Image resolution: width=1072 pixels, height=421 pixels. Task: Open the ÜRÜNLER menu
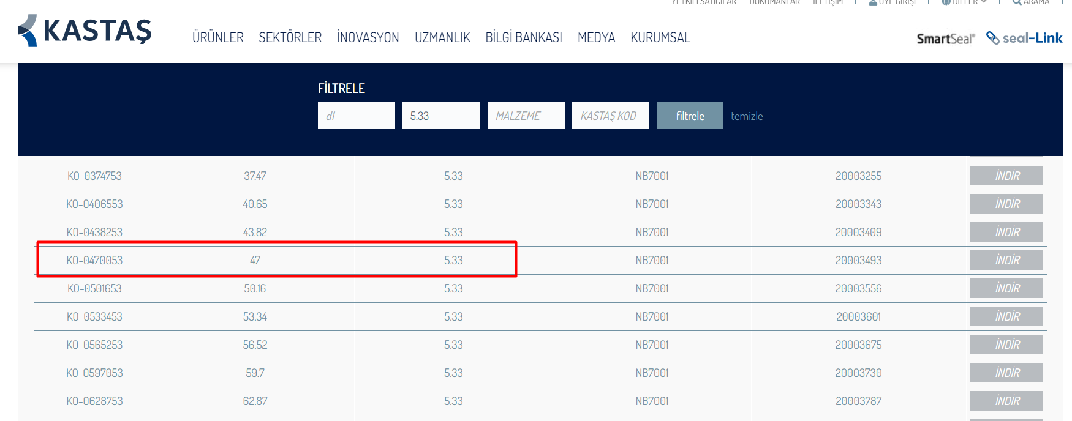(217, 37)
